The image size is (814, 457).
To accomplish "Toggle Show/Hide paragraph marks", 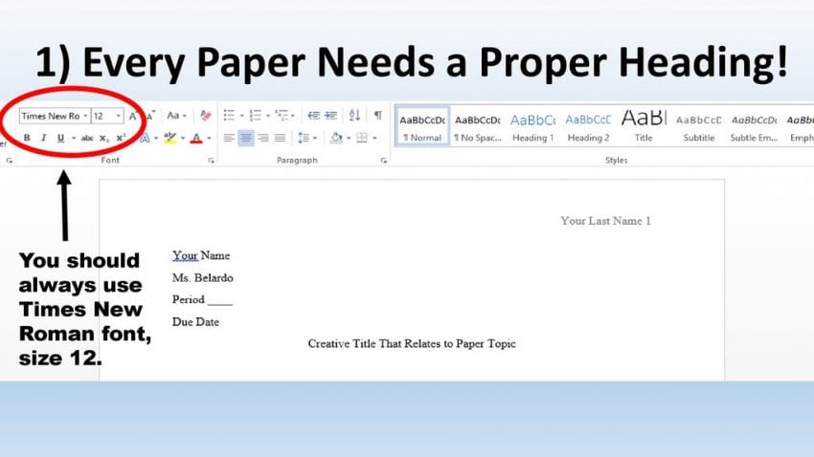I will [377, 116].
